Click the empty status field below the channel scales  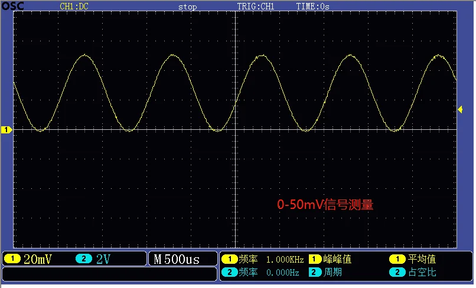point(110,274)
